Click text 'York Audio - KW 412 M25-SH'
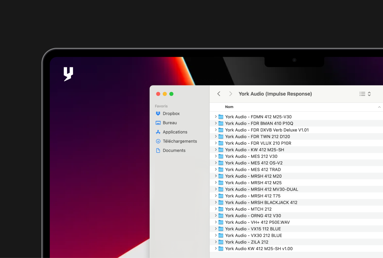The width and height of the screenshot is (383, 258). (x=255, y=150)
